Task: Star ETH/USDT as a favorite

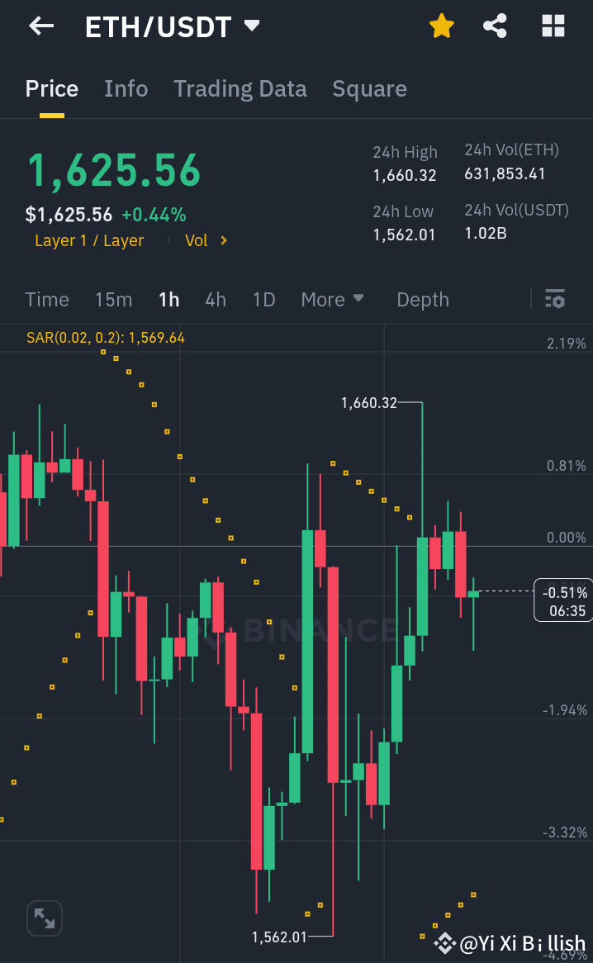Action: click(441, 26)
